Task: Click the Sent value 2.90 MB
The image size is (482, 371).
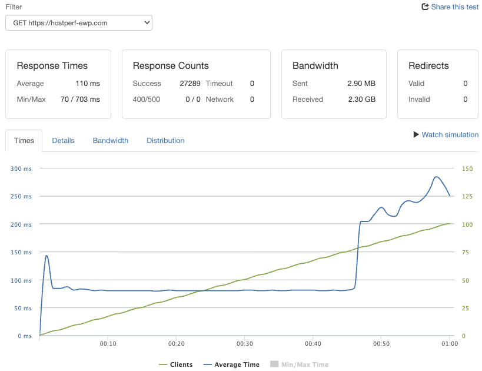Action: pos(361,84)
